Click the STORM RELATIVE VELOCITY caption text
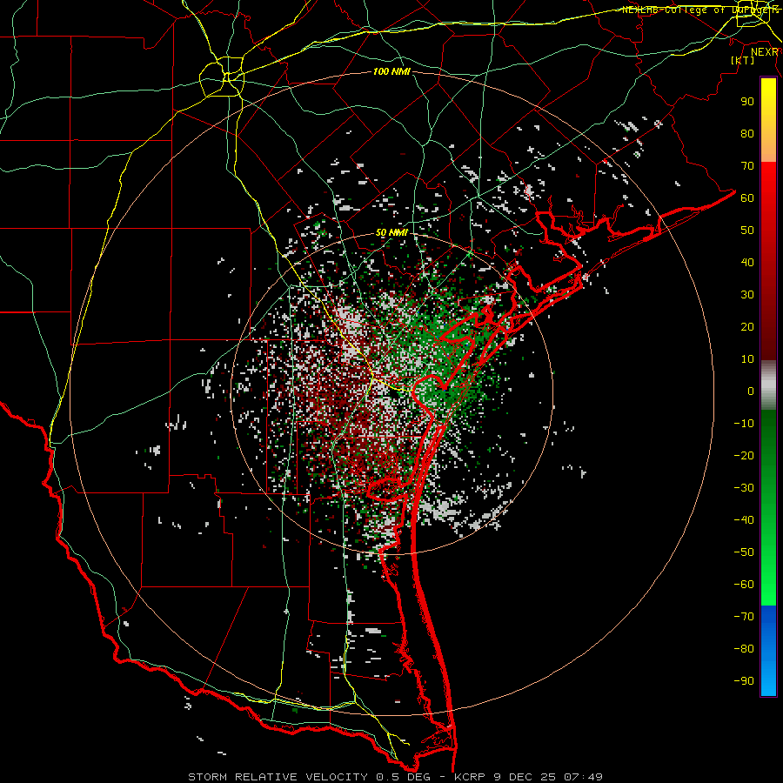The width and height of the screenshot is (783, 783). [278, 777]
